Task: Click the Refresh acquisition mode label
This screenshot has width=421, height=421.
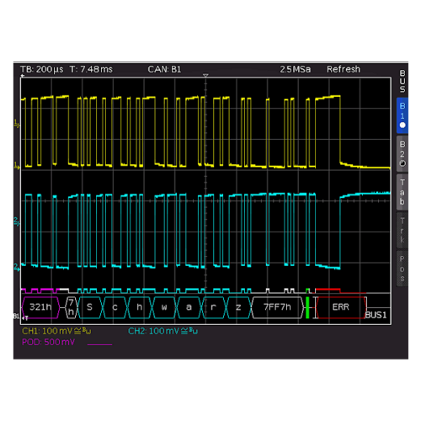Action: point(344,69)
